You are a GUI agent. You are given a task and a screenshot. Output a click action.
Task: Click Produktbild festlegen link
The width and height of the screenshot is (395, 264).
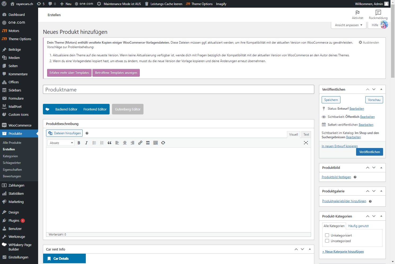click(336, 177)
